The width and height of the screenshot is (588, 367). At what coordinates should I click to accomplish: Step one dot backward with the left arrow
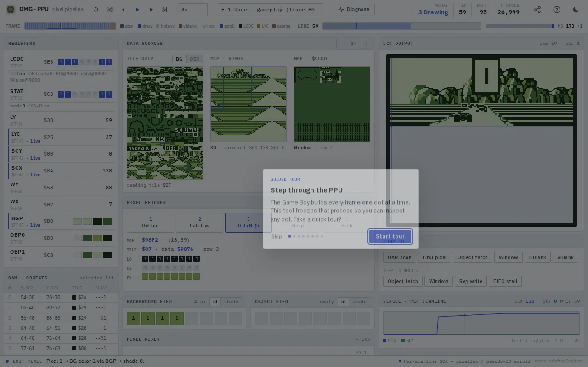124,9
